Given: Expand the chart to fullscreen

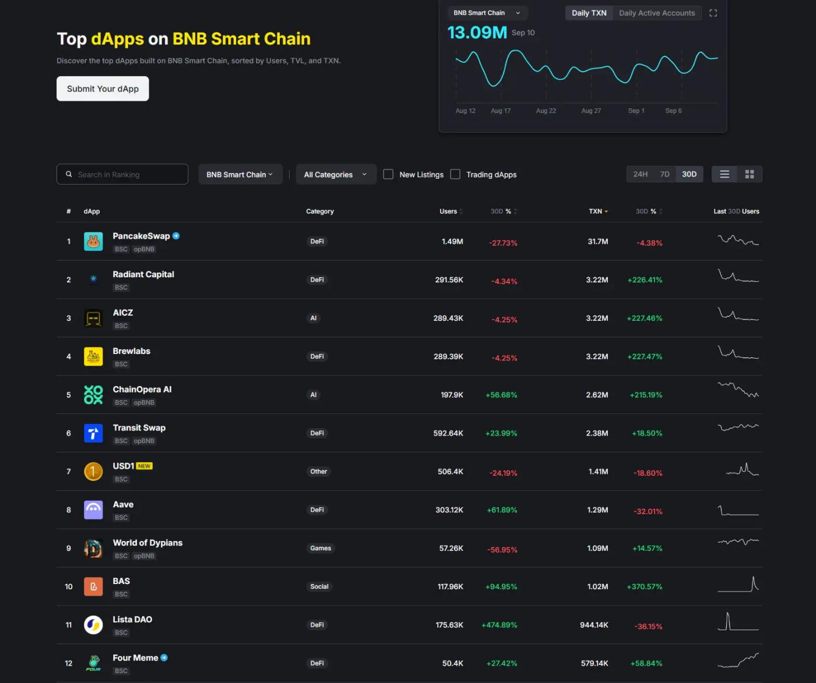Looking at the screenshot, I should click(x=713, y=13).
